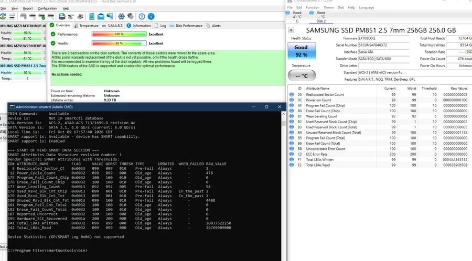The image size is (472, 261).
Task: Click the blue info about icon in toolbar
Action: tap(151, 16)
